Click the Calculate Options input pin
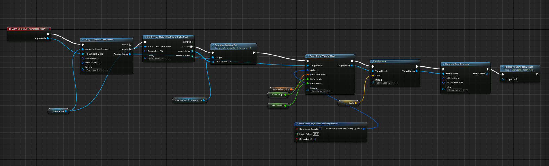Image resolution: width=549 pixels, height=166 pixels. 443,82
